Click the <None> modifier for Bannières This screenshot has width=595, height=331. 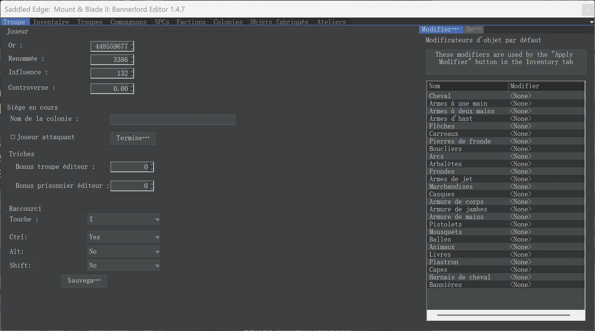pos(521,285)
